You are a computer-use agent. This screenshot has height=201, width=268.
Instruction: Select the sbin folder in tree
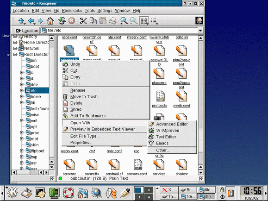point(32,145)
